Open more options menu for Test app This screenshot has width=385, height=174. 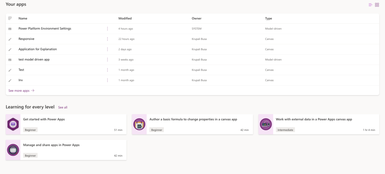point(107,70)
